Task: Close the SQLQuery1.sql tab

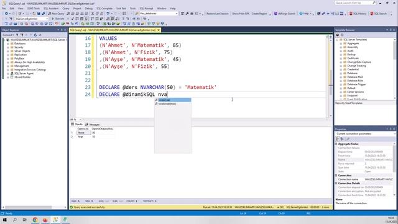Action: point(159,30)
